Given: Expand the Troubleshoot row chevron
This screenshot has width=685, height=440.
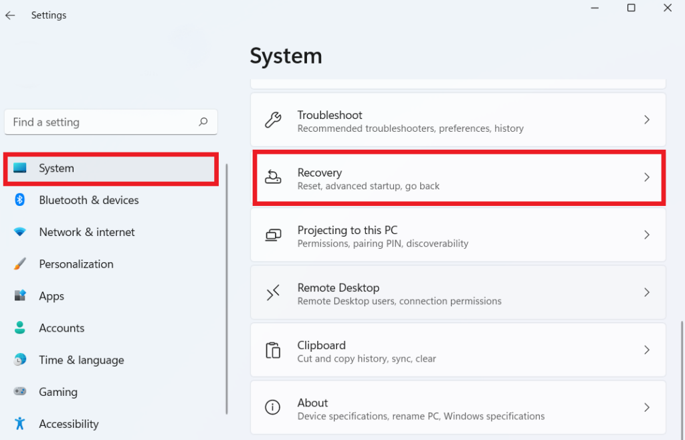Looking at the screenshot, I should pos(647,120).
